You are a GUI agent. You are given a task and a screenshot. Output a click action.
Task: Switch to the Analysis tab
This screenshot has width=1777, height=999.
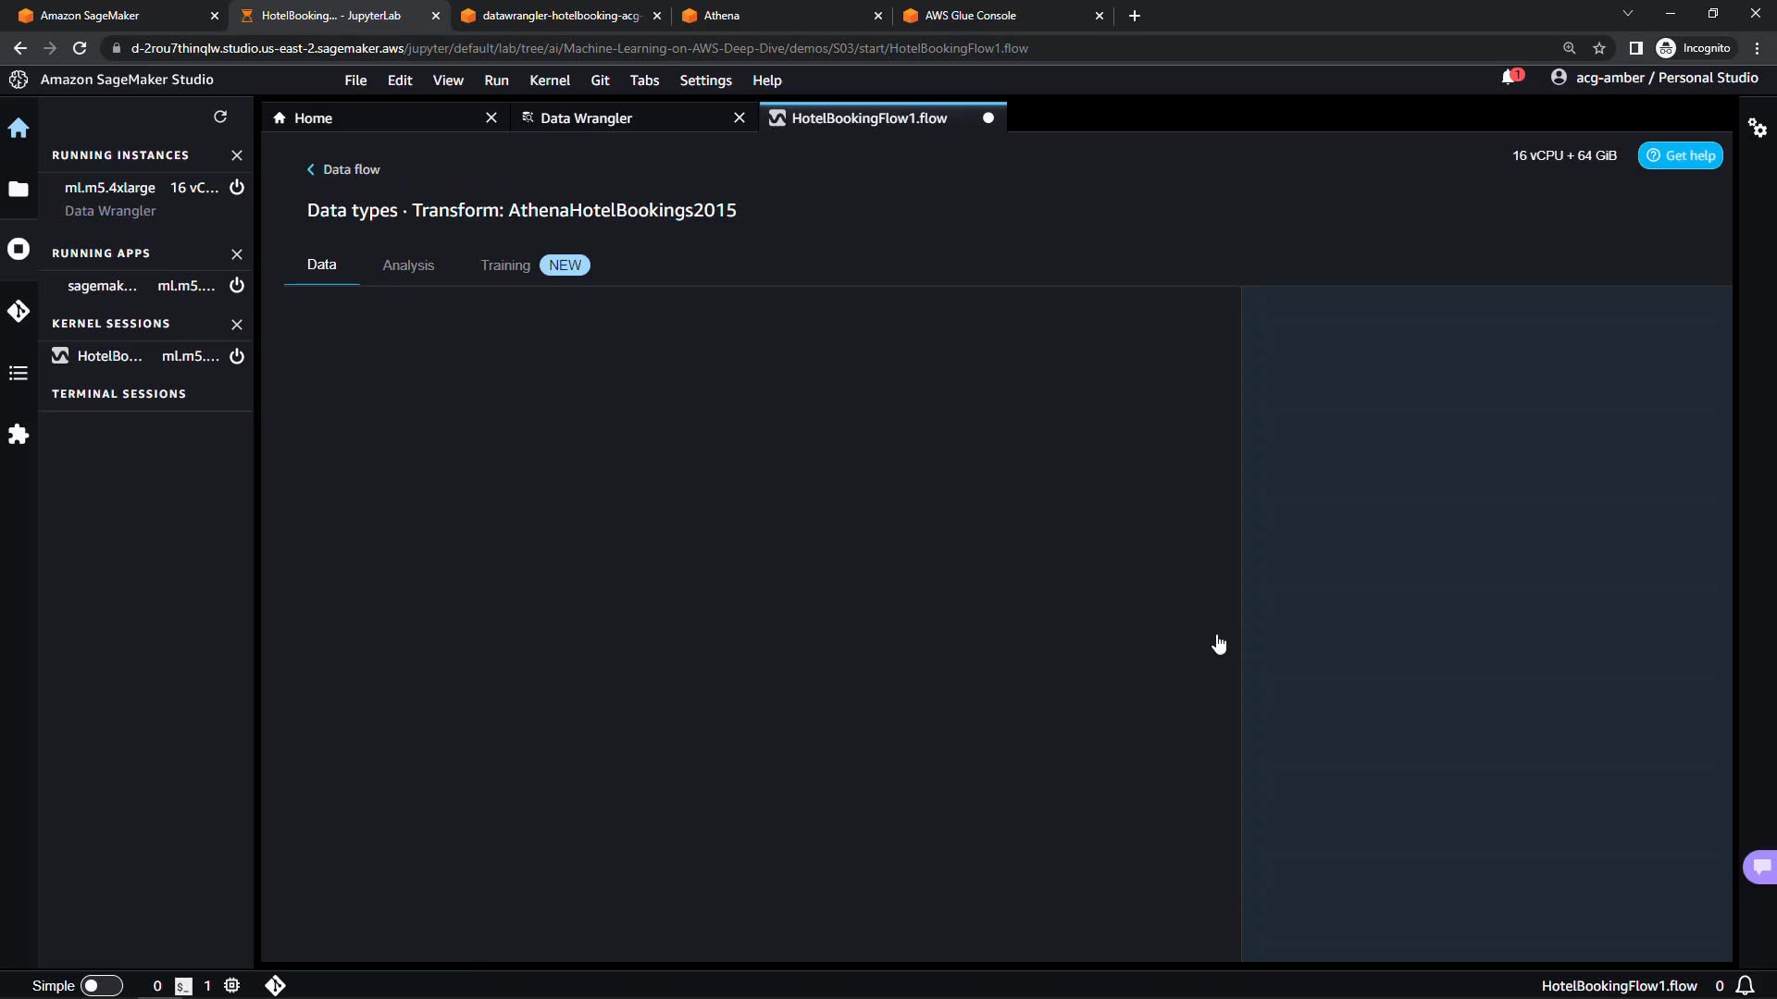coord(408,265)
